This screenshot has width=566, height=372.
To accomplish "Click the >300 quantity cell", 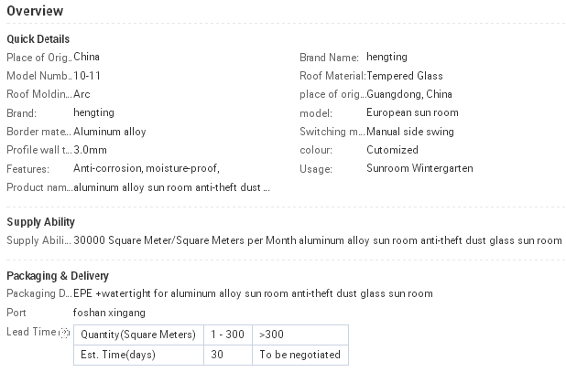I will [x=300, y=335].
